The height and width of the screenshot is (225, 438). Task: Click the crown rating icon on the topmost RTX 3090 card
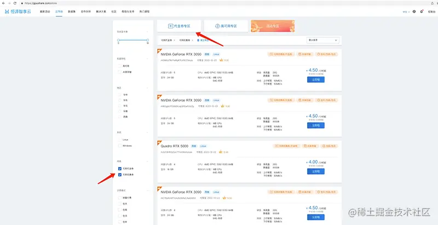click(x=221, y=60)
